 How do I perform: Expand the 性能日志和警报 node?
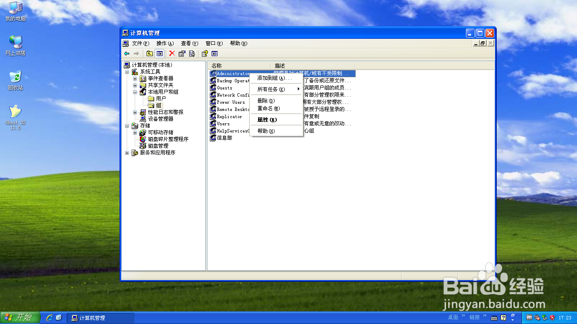point(135,112)
